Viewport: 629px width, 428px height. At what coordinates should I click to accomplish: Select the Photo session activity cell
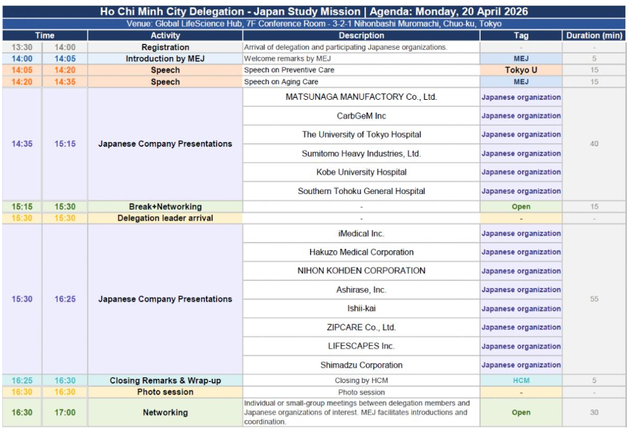(x=165, y=392)
